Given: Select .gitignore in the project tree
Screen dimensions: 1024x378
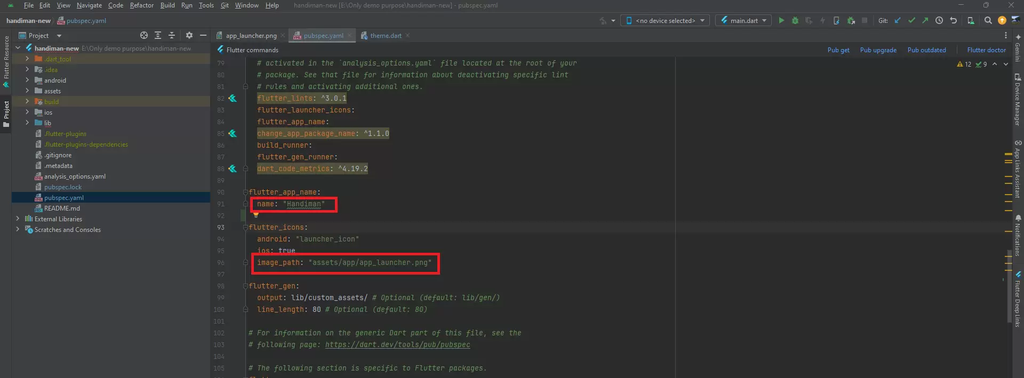Looking at the screenshot, I should [58, 155].
